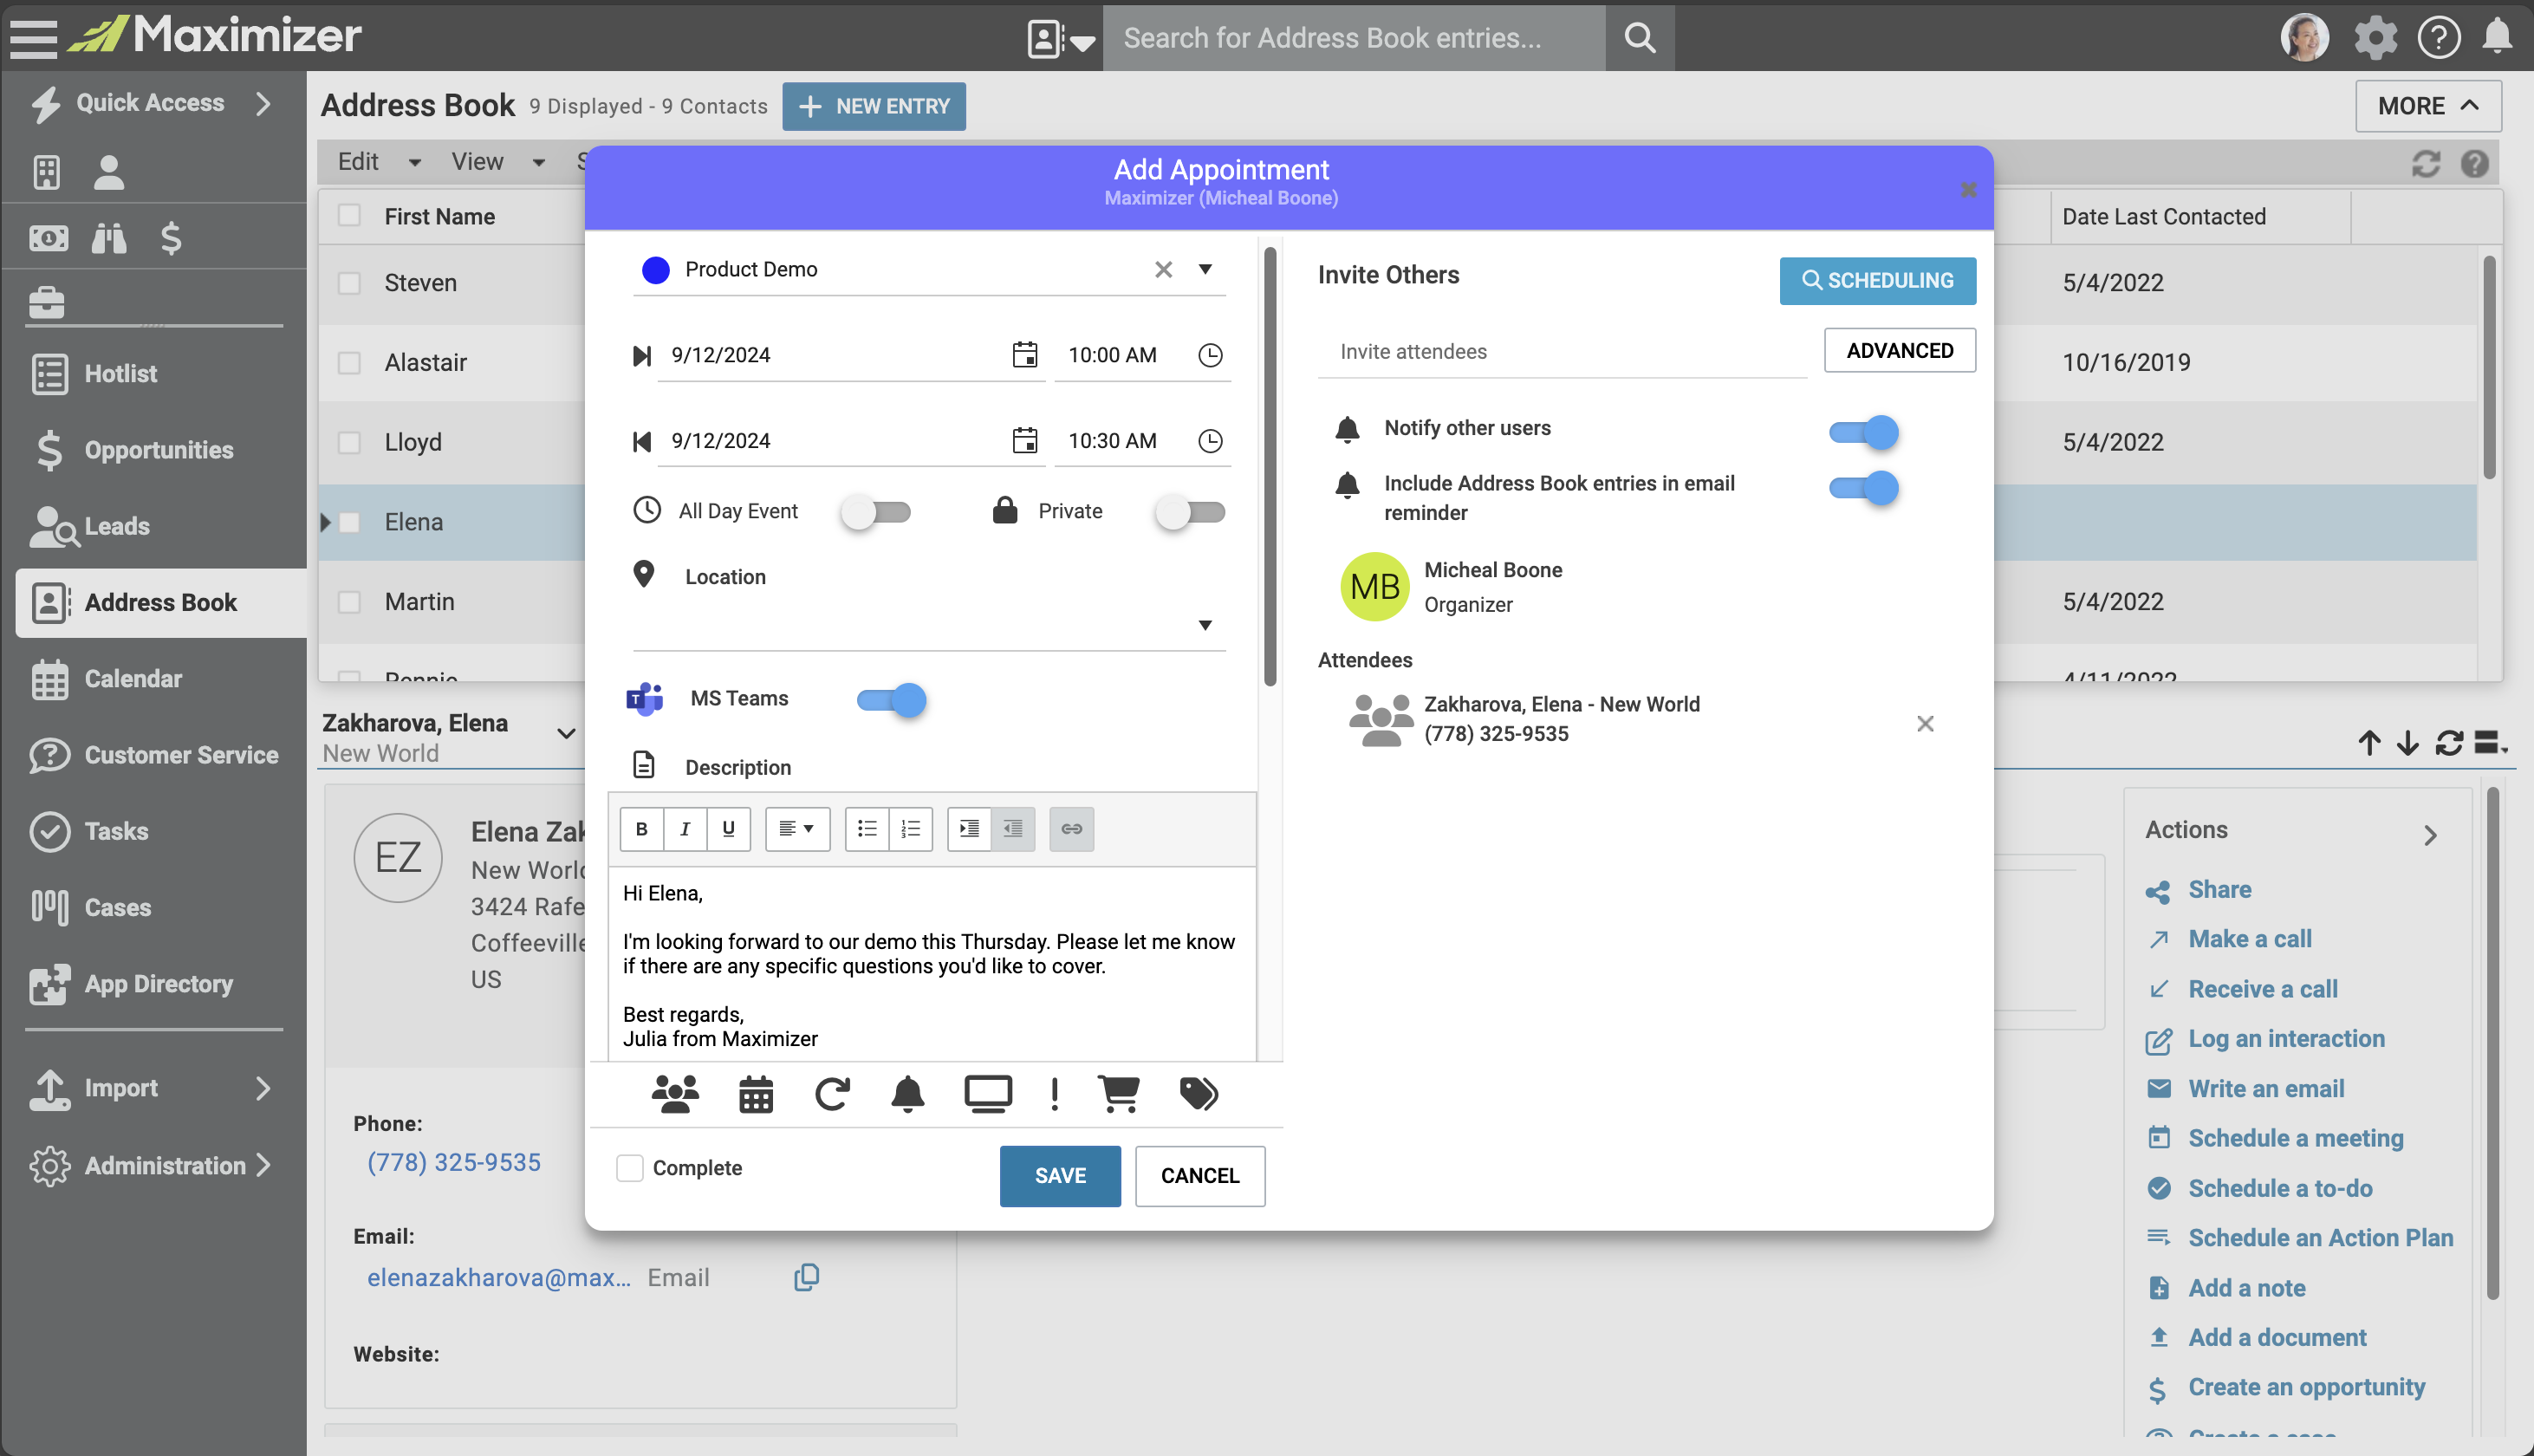
Task: Click the blue Product Demo color dot
Action: coord(656,270)
